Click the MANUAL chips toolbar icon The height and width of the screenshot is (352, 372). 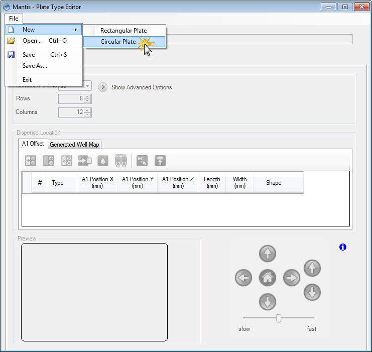[121, 161]
